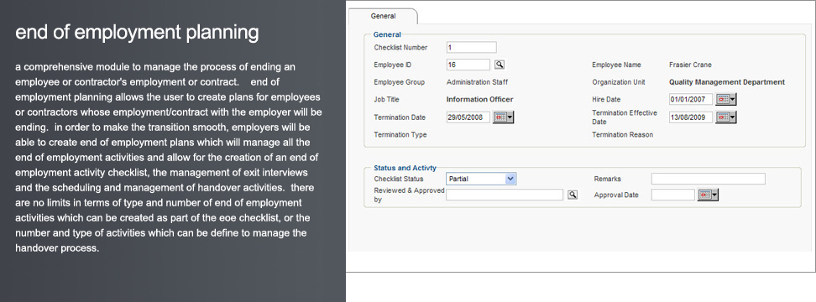Click the Termination Date text field
Screen dimensions: 816x302
[x=468, y=117]
